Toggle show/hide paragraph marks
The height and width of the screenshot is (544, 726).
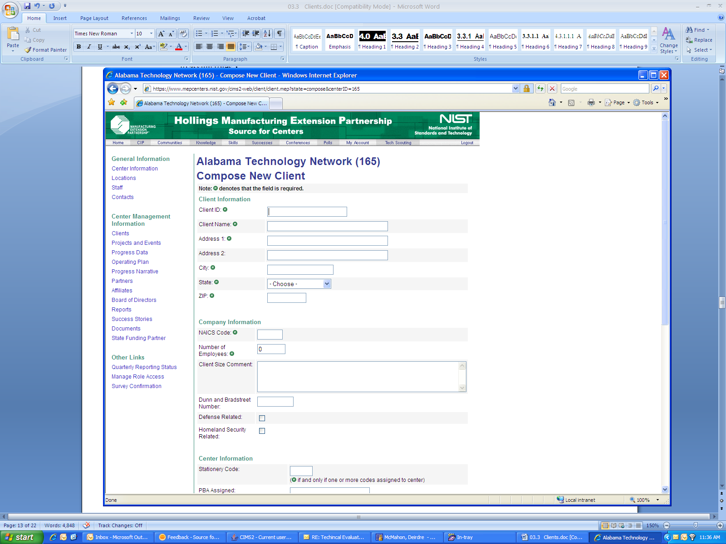[280, 34]
